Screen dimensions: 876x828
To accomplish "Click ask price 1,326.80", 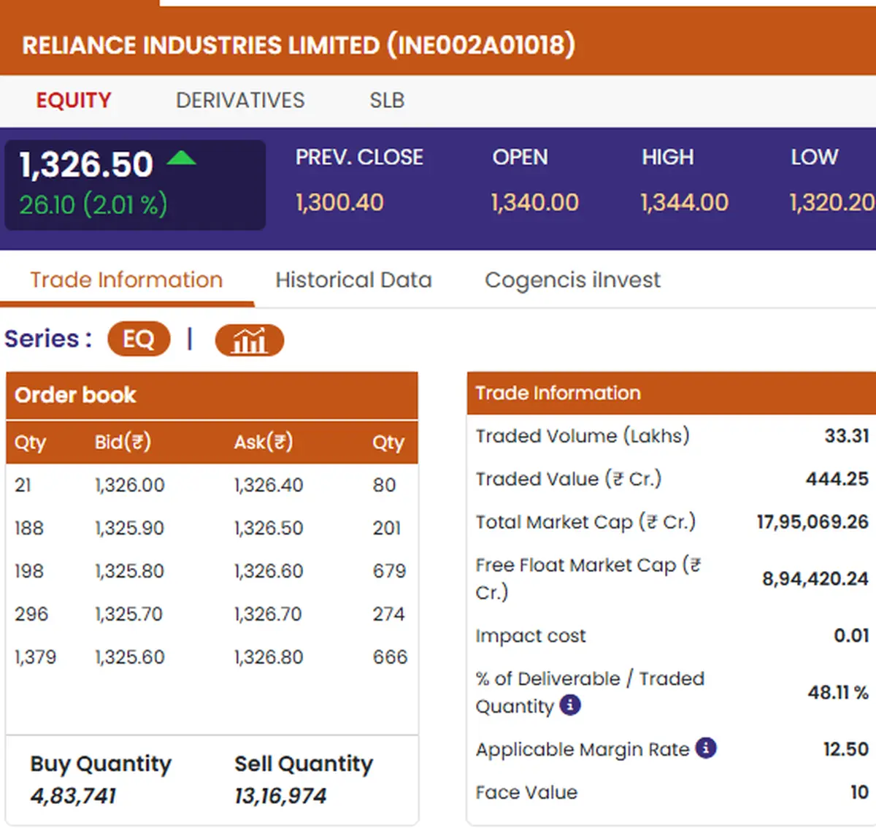I will (269, 657).
